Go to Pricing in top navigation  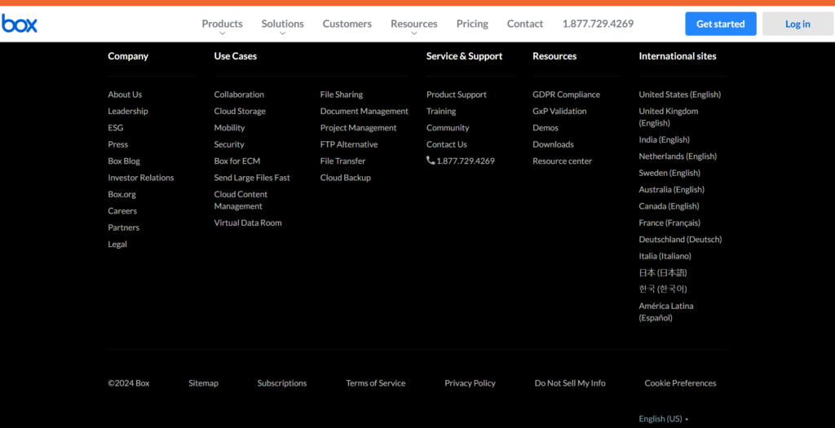tap(472, 24)
